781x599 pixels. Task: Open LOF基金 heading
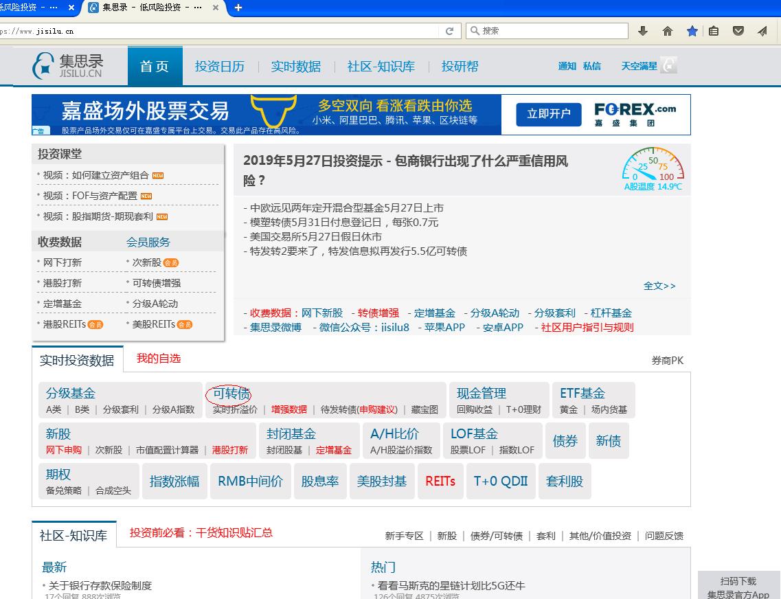pyautogui.click(x=474, y=434)
